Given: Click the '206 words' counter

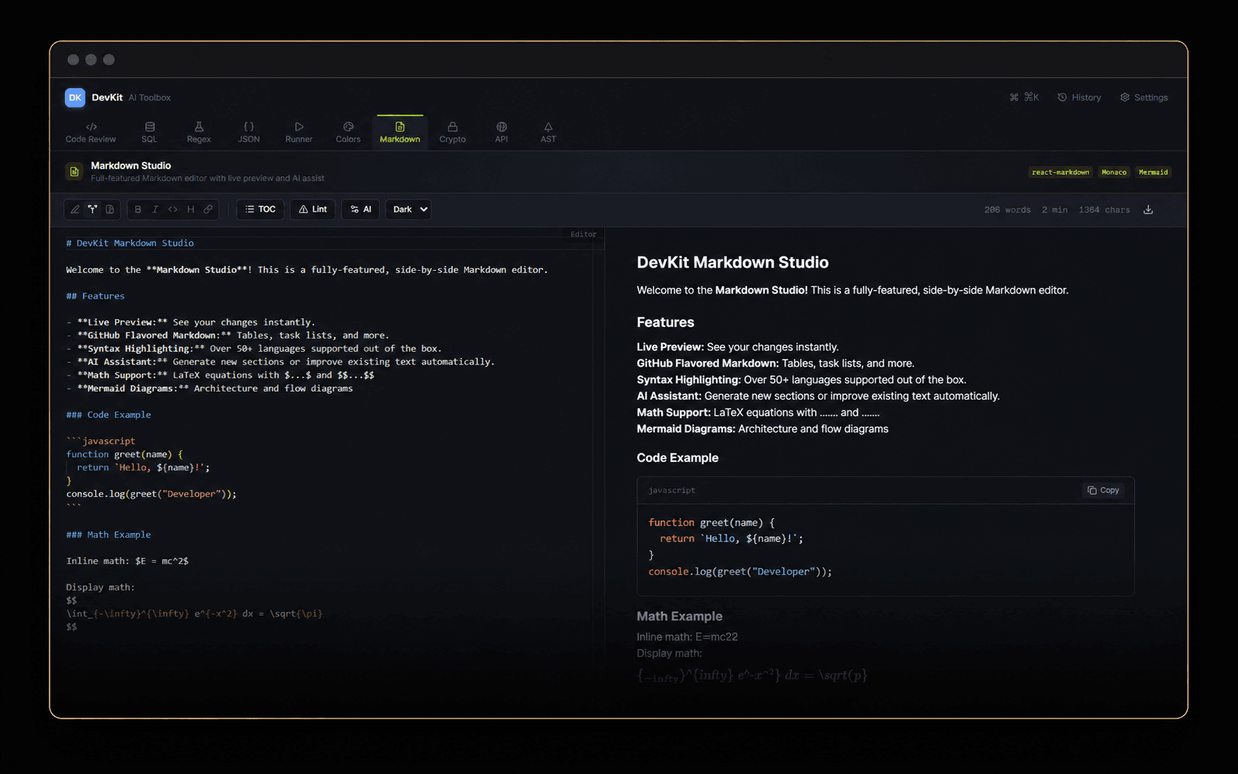Looking at the screenshot, I should point(1007,210).
